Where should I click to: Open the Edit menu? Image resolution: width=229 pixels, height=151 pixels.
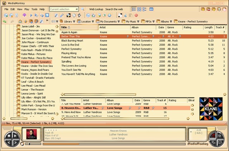tap(13, 9)
